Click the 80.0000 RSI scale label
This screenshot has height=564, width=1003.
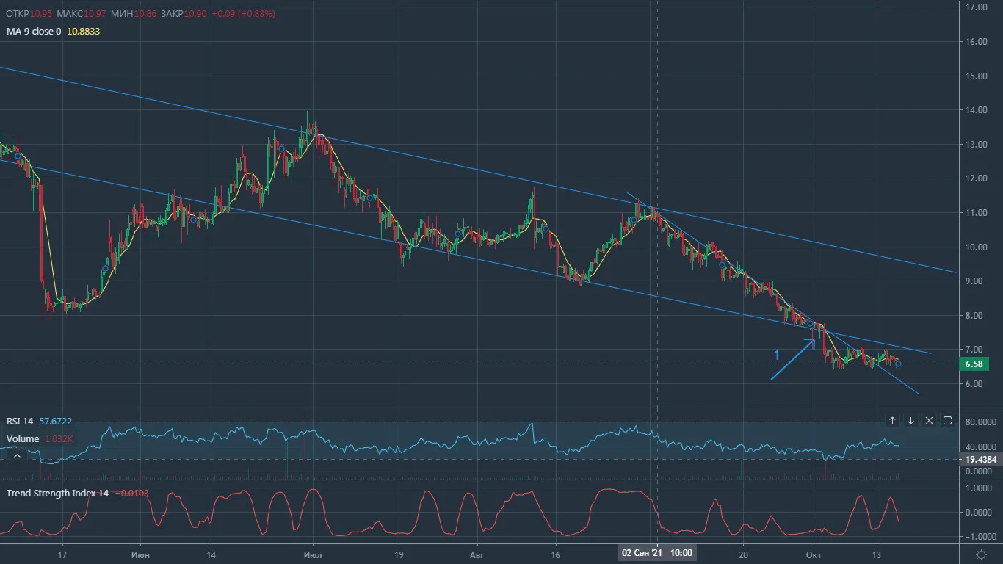click(x=980, y=422)
